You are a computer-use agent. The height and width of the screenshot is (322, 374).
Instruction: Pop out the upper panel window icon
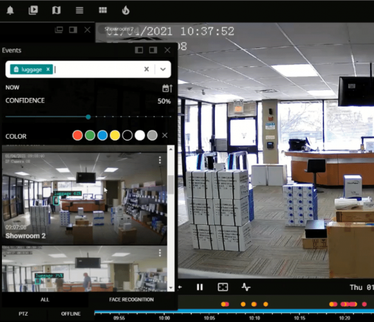(x=59, y=30)
